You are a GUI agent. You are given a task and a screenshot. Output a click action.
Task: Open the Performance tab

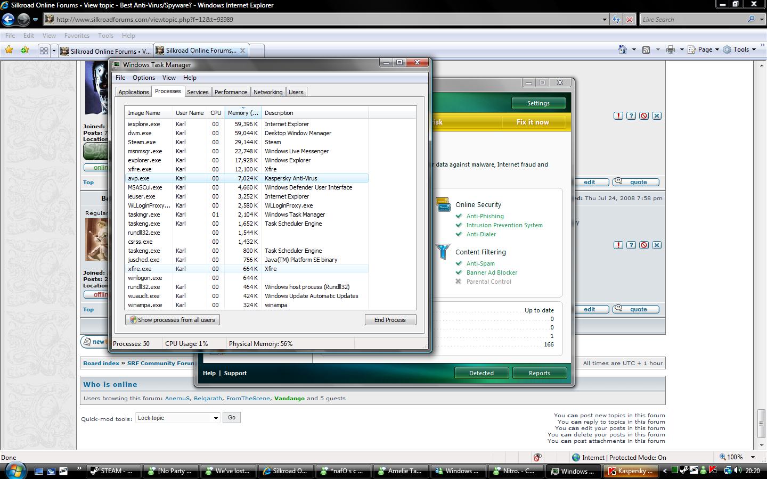[x=231, y=92]
